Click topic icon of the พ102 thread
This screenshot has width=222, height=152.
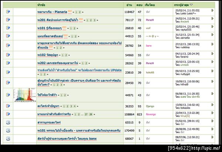coord(8,55)
